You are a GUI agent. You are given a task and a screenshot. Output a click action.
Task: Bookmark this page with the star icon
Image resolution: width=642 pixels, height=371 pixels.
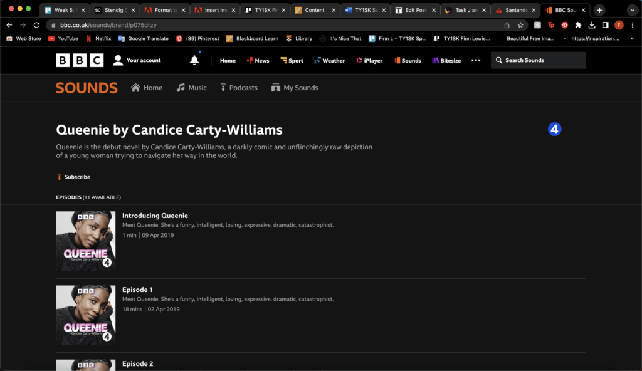(520, 25)
